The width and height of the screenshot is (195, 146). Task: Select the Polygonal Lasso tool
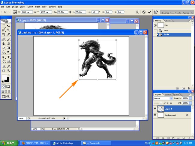[x=3, y=30]
